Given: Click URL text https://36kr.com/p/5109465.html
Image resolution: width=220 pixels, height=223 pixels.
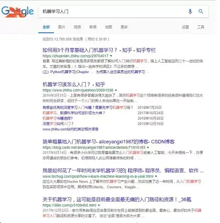Looking at the screenshot, I should (x=70, y=206).
